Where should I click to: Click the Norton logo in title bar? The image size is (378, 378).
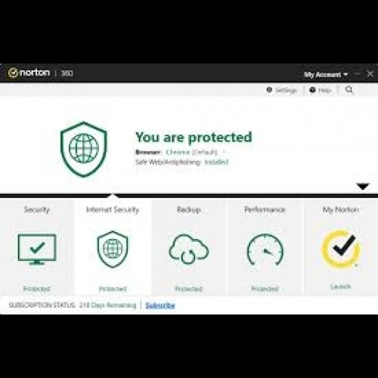pos(29,73)
